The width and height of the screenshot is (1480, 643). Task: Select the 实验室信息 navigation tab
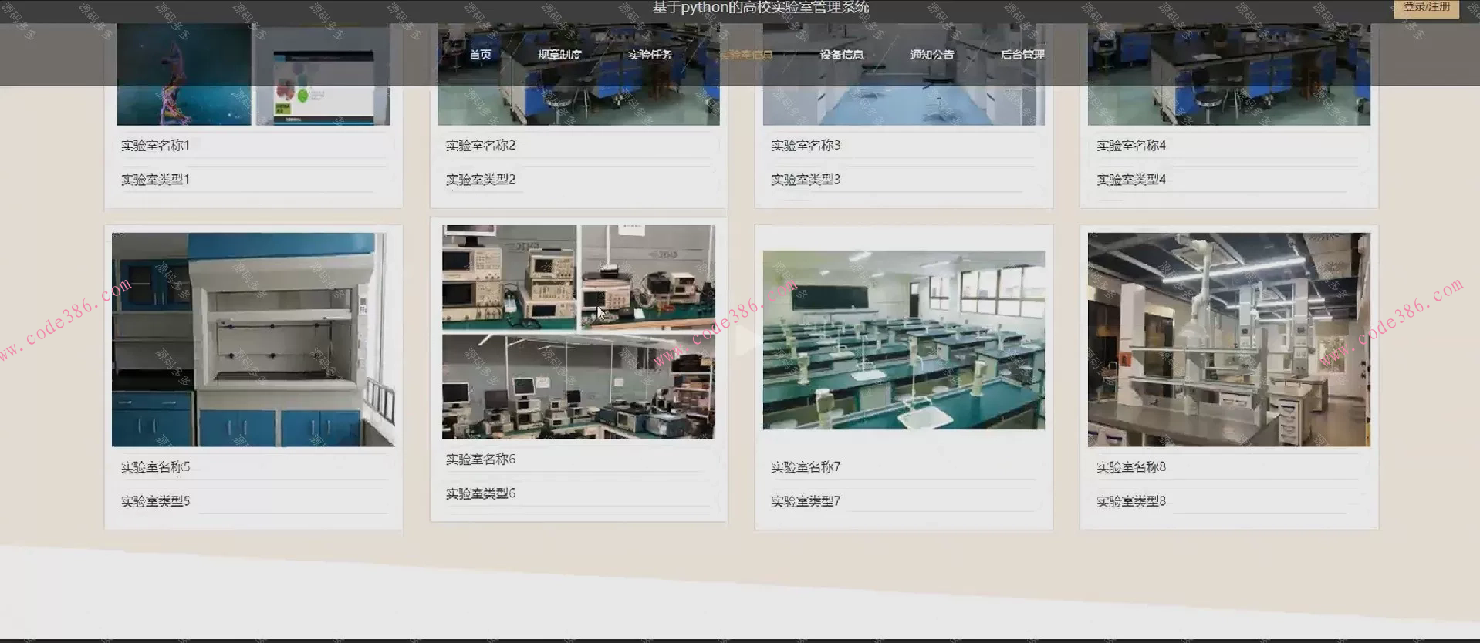(x=745, y=55)
